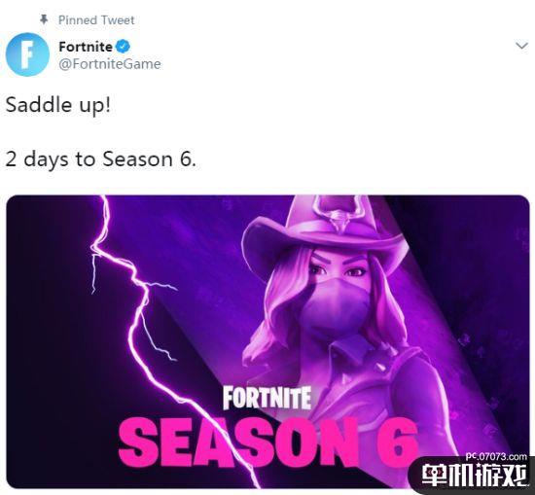This screenshot has width=535, height=495.
Task: Click the 'Saddle up!' tweet text
Action: [58, 105]
